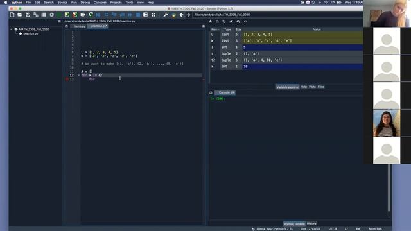The image size is (411, 231).
Task: Open the Run menu
Action: coord(74,3)
